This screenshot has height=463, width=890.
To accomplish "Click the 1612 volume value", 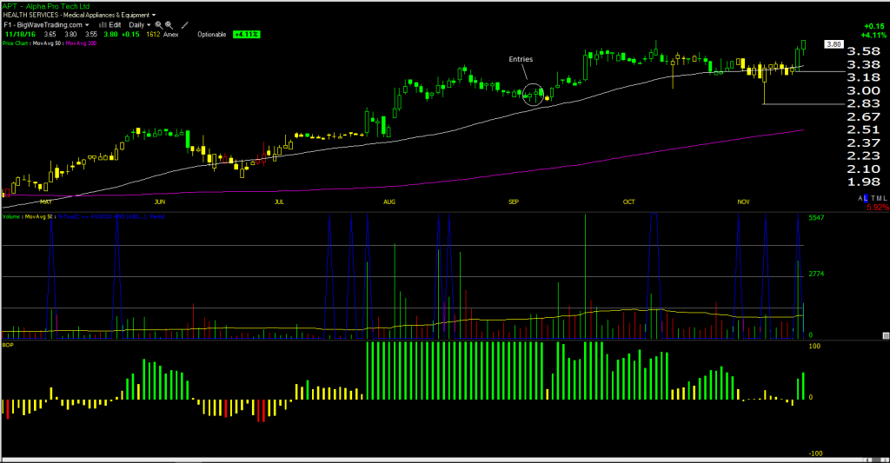I will pos(153,35).
